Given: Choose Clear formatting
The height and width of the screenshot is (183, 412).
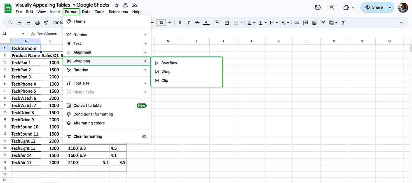Looking at the screenshot, I should [107, 136].
